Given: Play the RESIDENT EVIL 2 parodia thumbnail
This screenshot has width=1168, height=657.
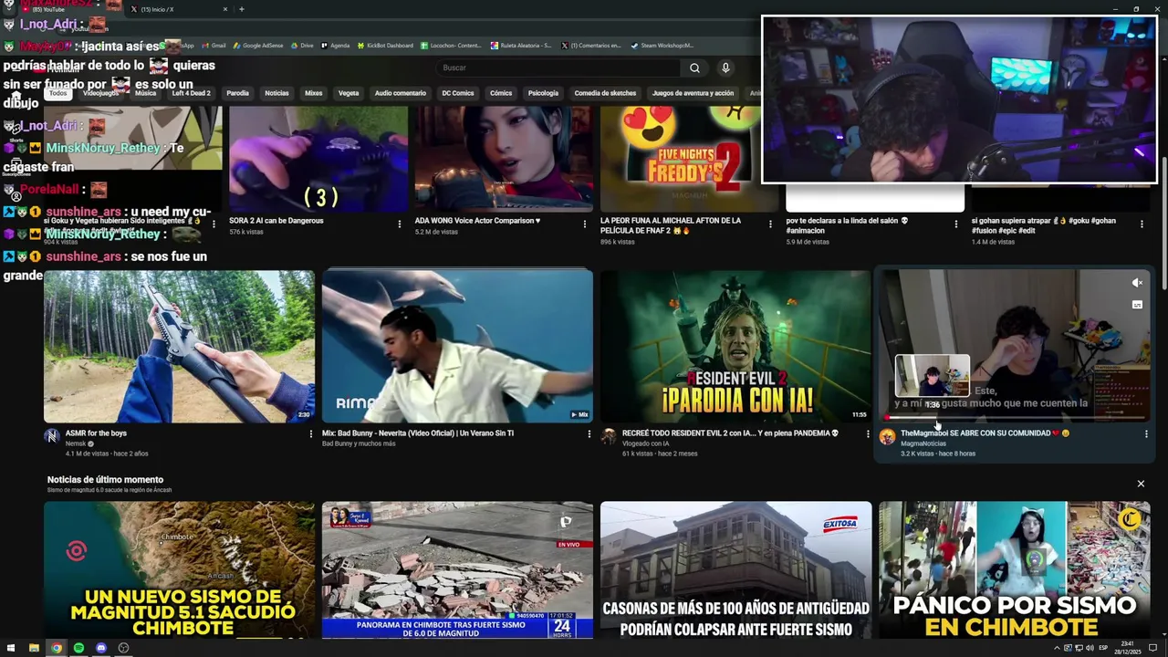Looking at the screenshot, I should (x=735, y=346).
